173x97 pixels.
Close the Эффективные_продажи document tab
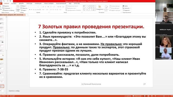[x=25, y=15]
